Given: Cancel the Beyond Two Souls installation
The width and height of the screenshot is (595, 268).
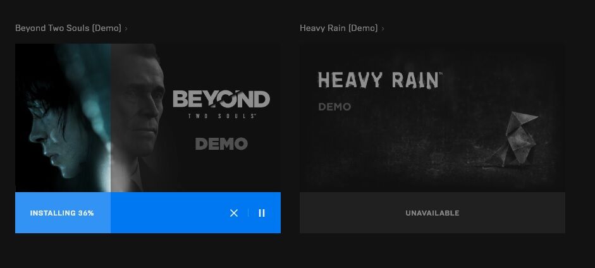Looking at the screenshot, I should pos(234,213).
